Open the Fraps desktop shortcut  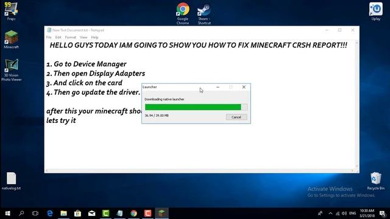pyautogui.click(x=11, y=11)
